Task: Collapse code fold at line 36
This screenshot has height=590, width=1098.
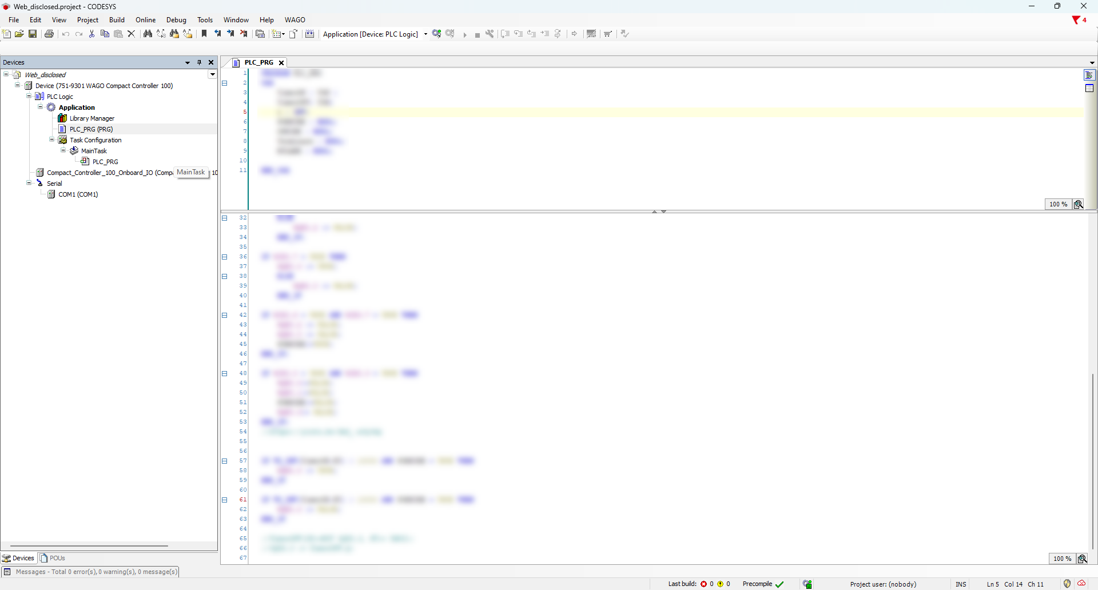Action: pos(225,257)
